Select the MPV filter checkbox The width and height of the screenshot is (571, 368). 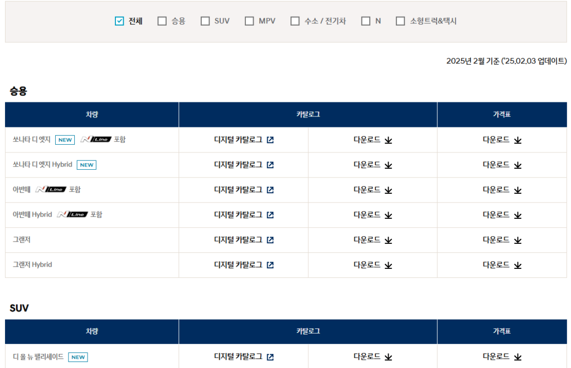pyautogui.click(x=249, y=21)
